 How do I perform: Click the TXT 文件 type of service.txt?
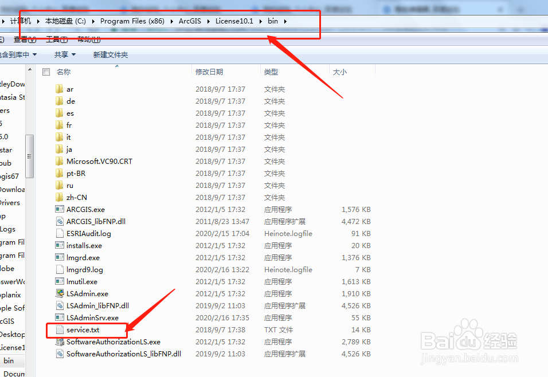279,329
